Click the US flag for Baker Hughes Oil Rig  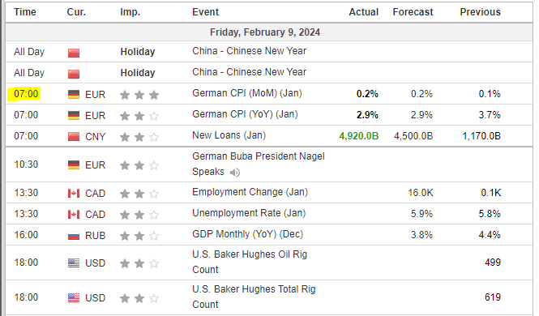point(74,263)
